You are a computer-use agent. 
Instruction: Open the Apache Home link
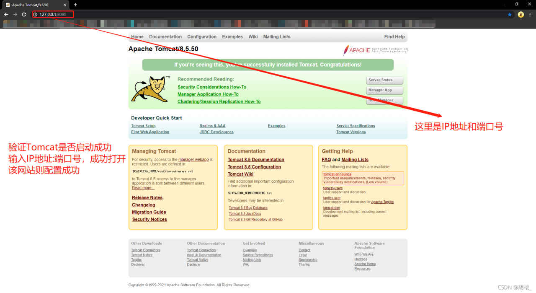click(x=365, y=264)
